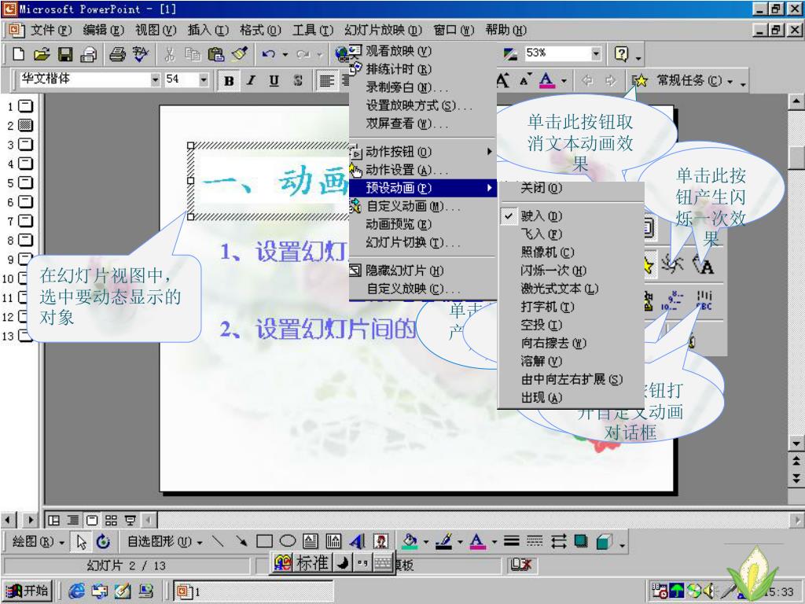805x604 pixels.
Task: Select the Line drawing tool
Action: 218,541
